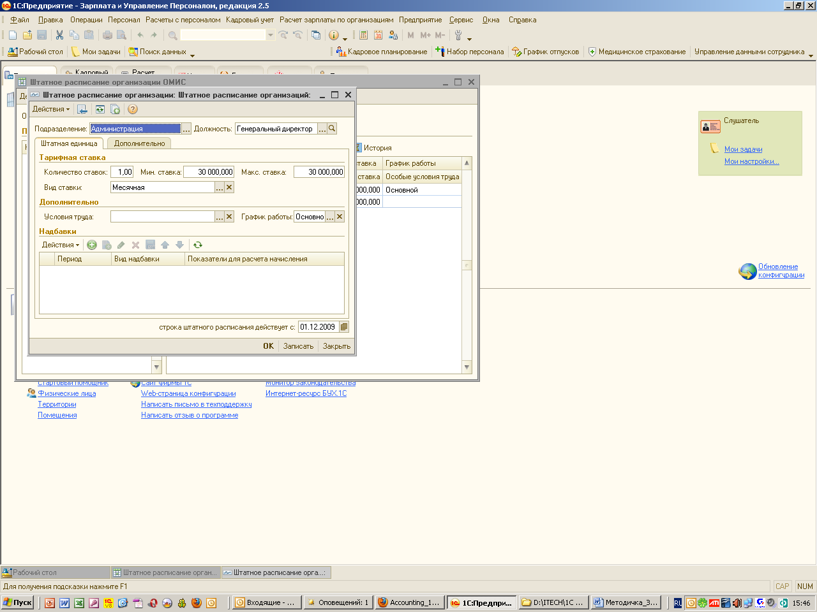Open selection button for Подразделение field

pos(186,129)
